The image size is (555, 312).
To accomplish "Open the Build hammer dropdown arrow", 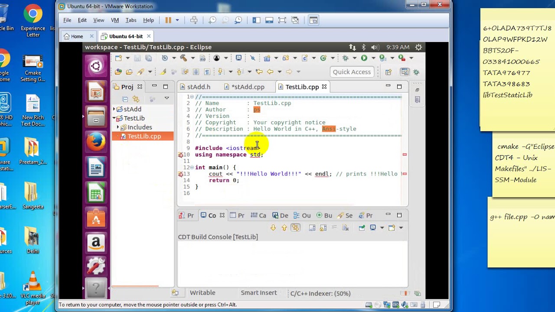I will point(192,58).
